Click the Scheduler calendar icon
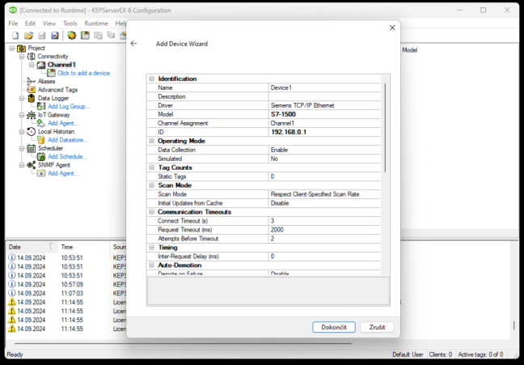The width and height of the screenshot is (524, 365). [x=31, y=148]
